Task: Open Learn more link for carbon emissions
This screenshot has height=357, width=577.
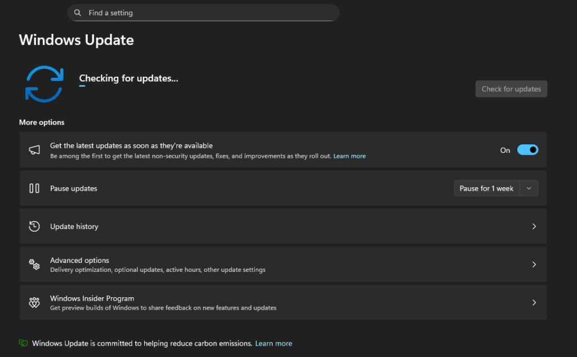Action: [273, 343]
